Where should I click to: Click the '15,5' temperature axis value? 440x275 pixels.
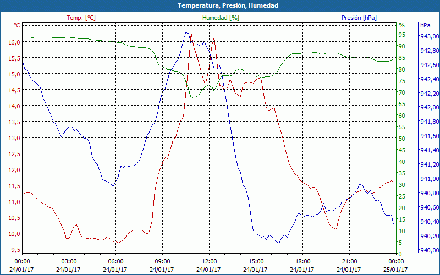pyautogui.click(x=15, y=58)
